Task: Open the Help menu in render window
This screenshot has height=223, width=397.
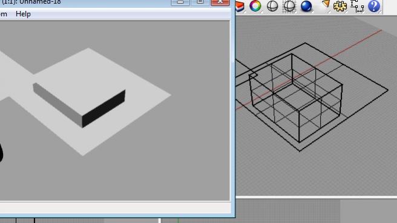Action: (23, 14)
